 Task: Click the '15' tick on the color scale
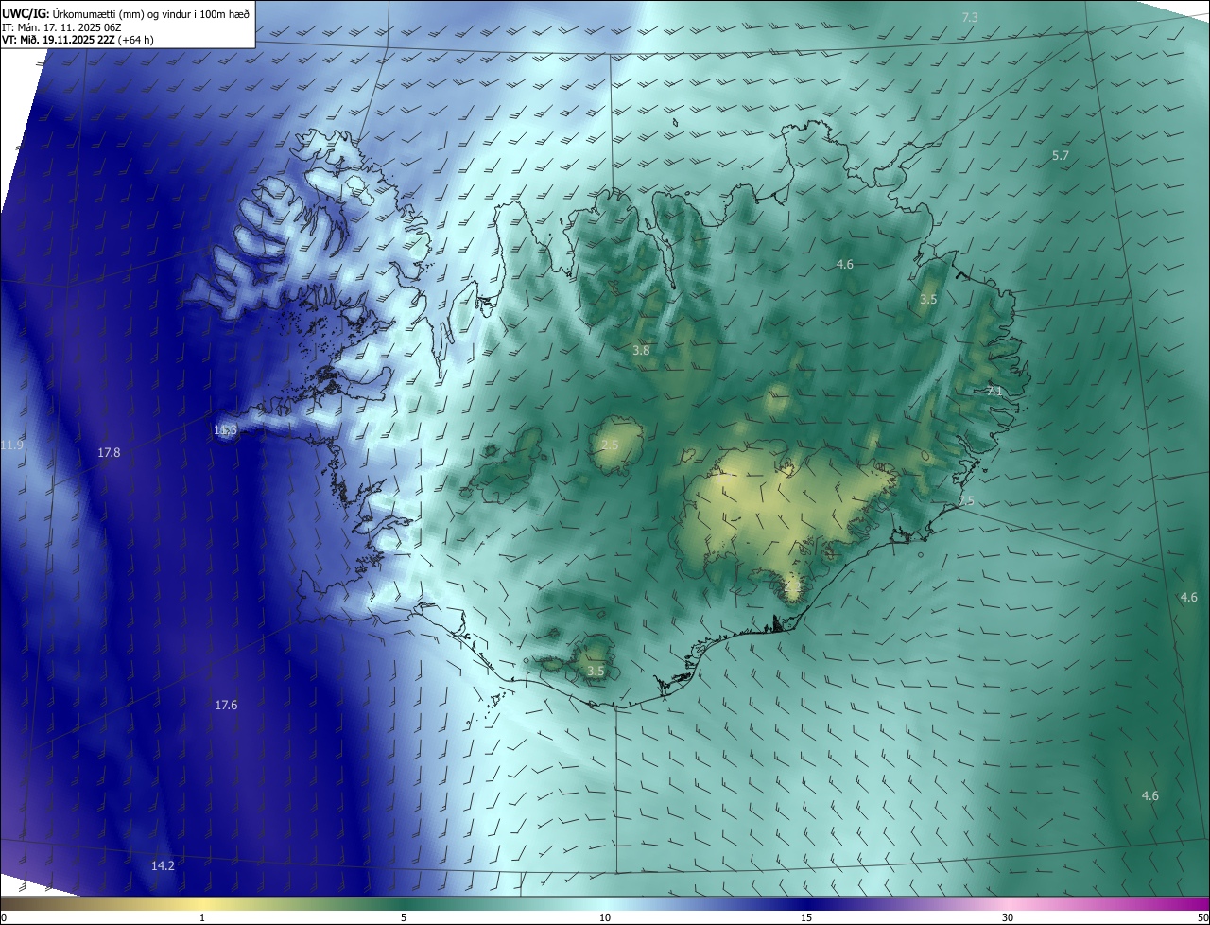(806, 917)
